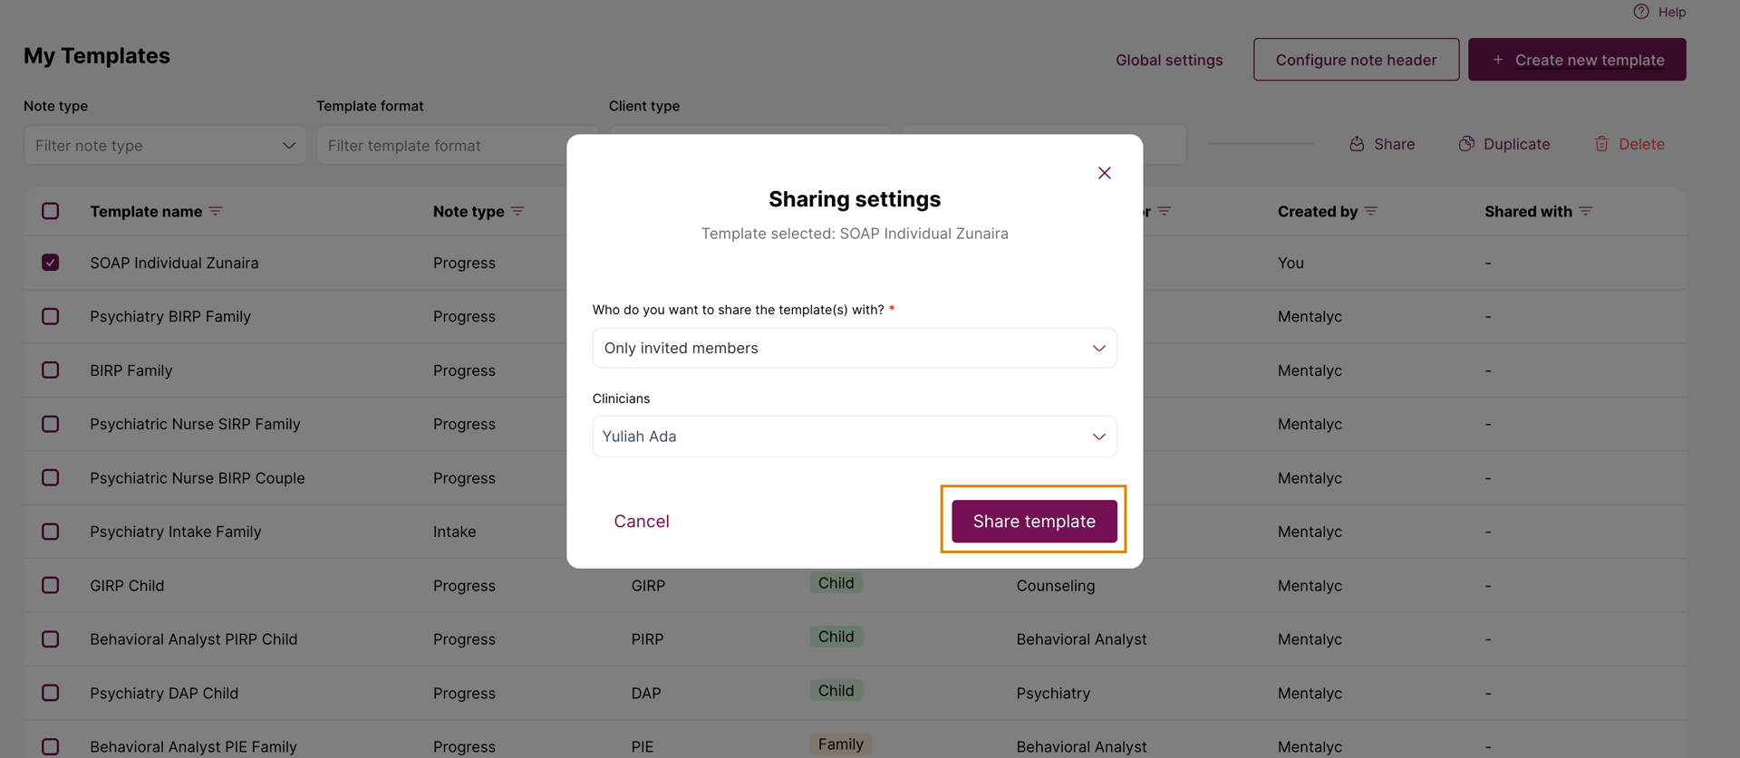This screenshot has width=1740, height=758.
Task: Open Note type column filter icon
Action: click(517, 211)
